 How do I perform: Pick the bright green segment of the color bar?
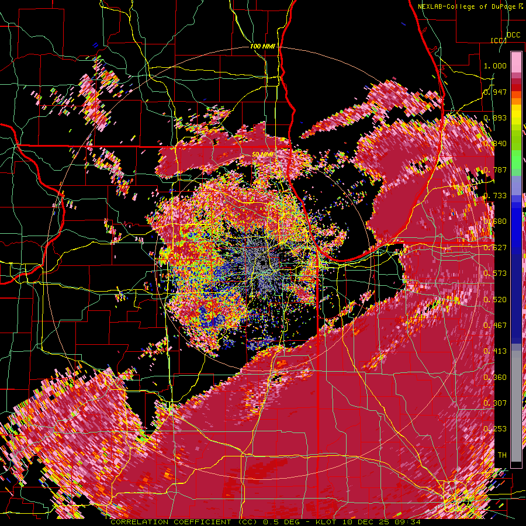(516, 160)
